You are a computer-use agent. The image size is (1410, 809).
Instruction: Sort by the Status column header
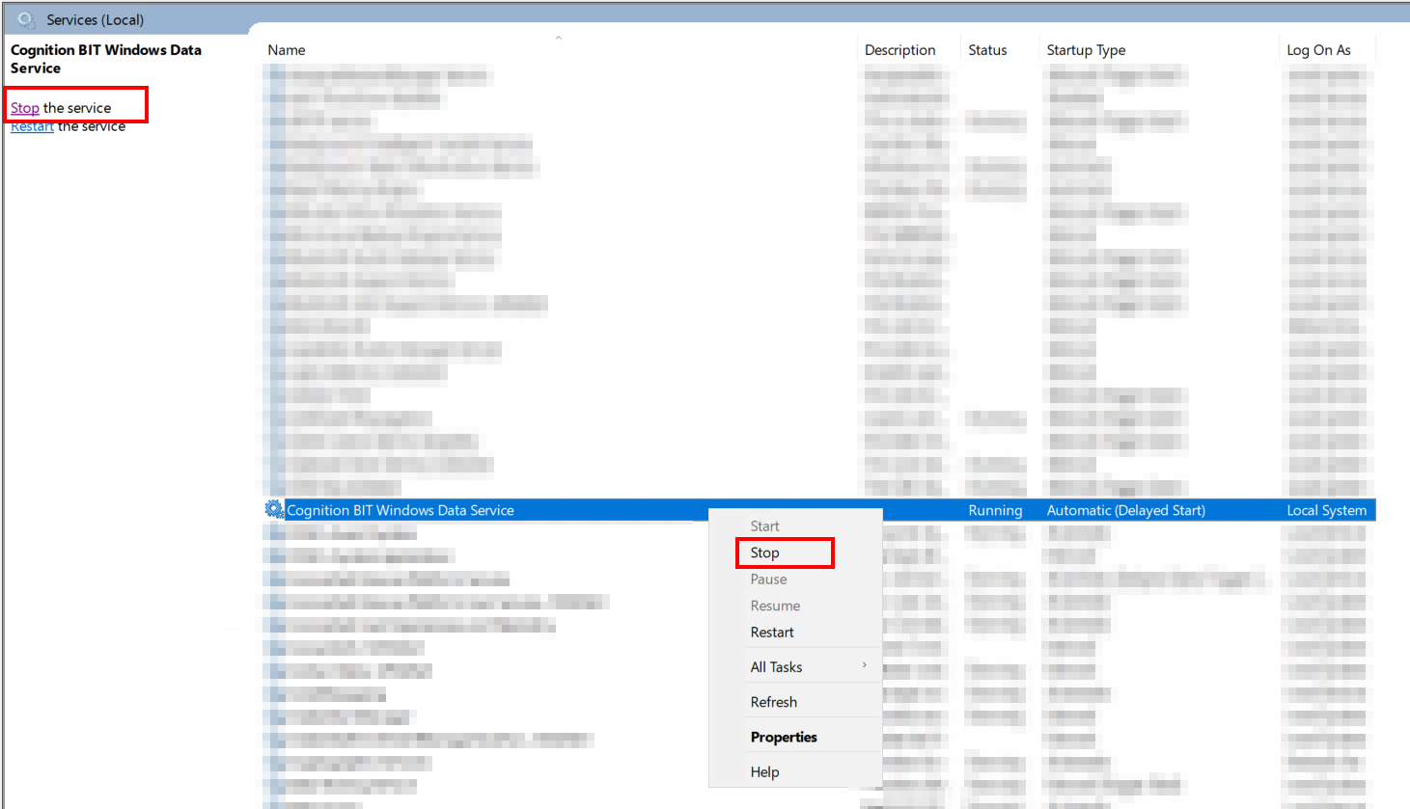pyautogui.click(x=987, y=50)
